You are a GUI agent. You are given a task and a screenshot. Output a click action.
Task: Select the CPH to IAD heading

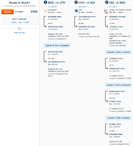pyautogui.click(x=87, y=3)
